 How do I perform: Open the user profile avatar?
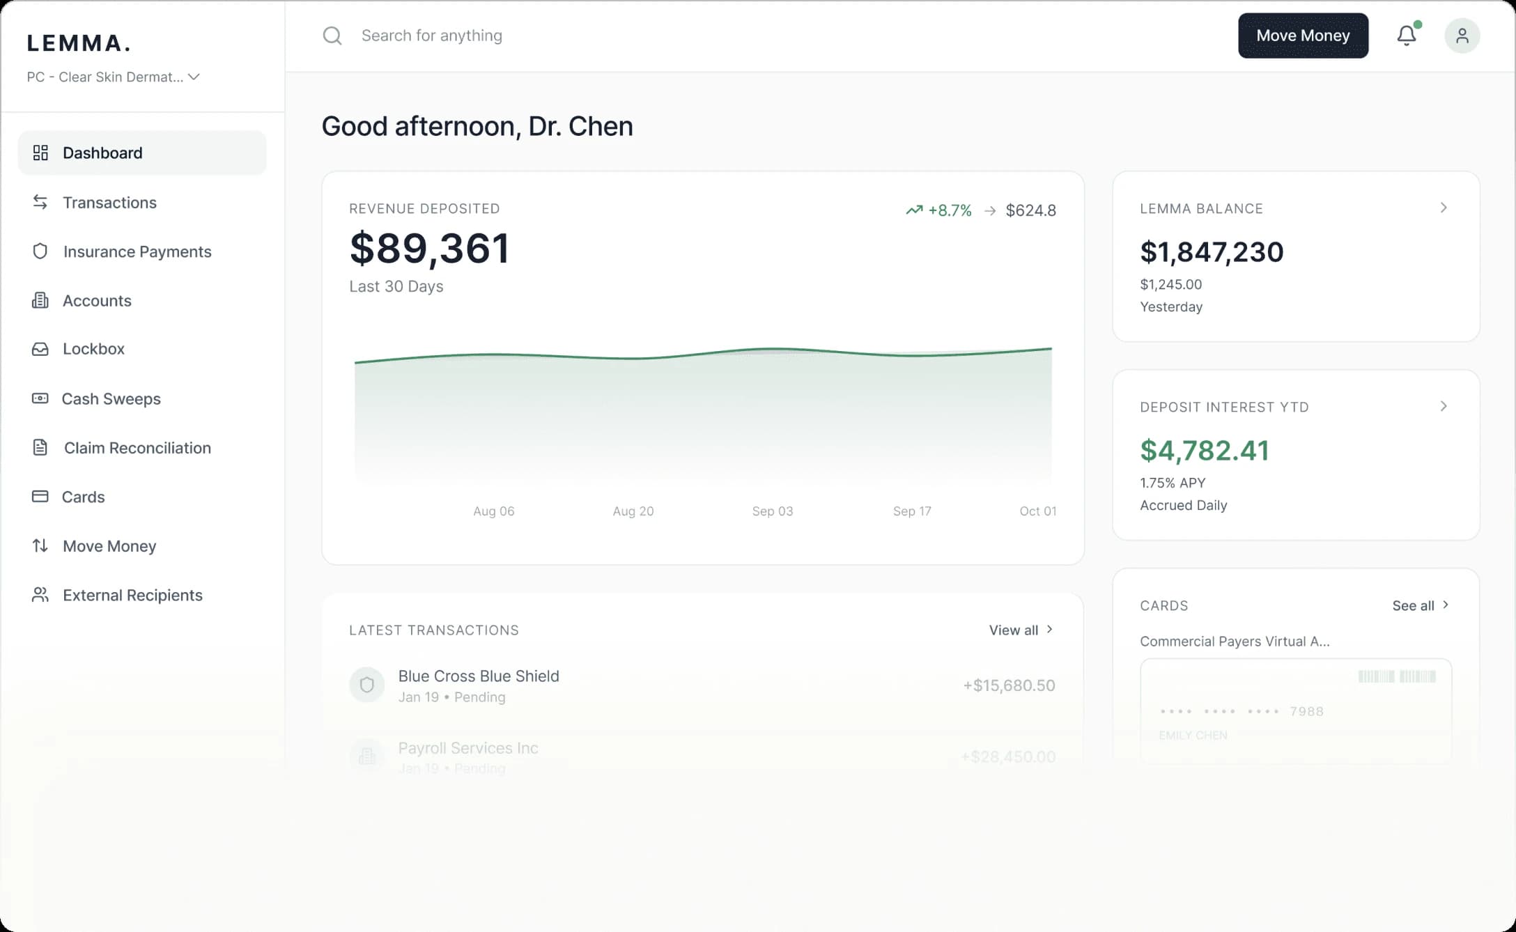click(x=1462, y=36)
